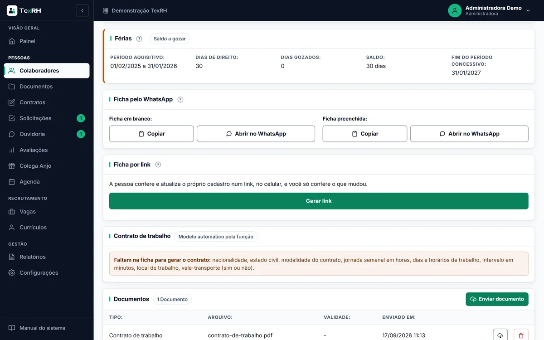Image resolution: width=544 pixels, height=340 pixels.
Task: Click the help icon next to Férias
Action: [139, 39]
